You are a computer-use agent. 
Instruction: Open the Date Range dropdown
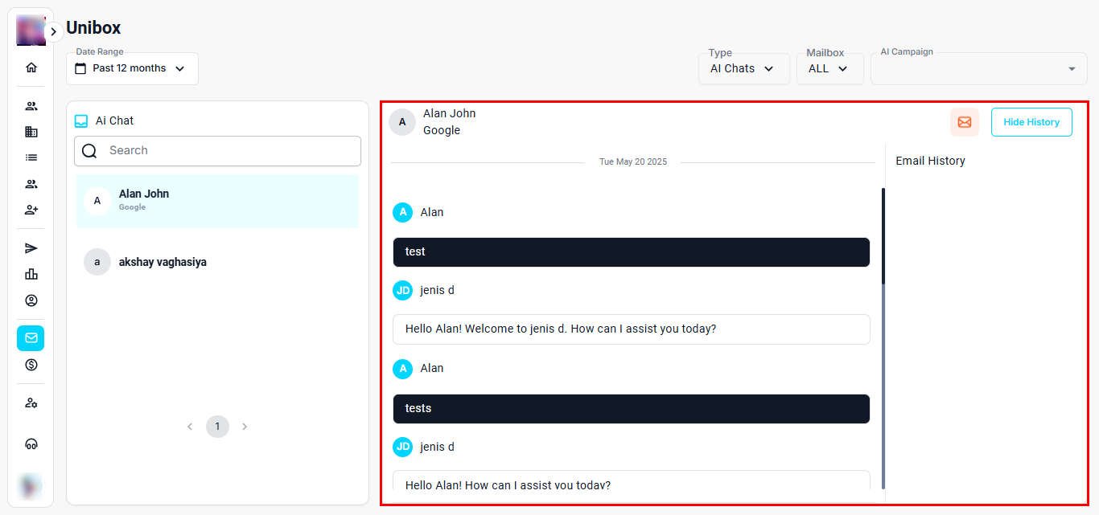pos(132,69)
